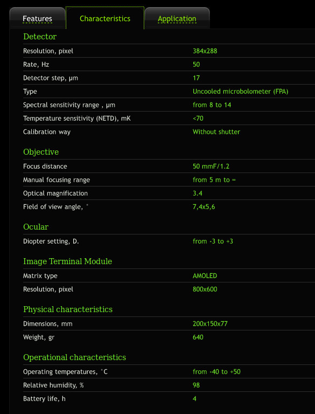
Task: Select the Characteristics tab
Action: tap(105, 18)
